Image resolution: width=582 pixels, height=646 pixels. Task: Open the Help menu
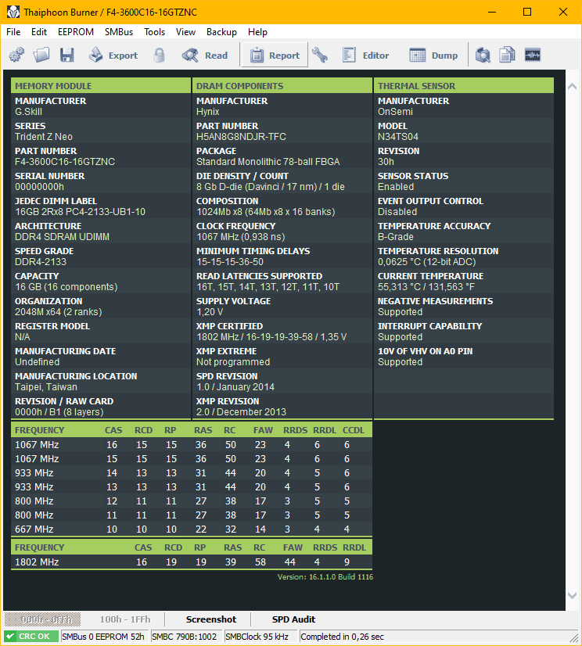[257, 32]
